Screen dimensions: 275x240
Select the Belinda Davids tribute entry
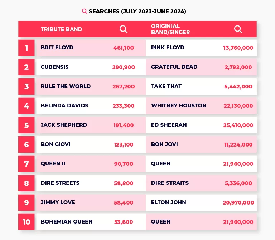tap(64, 106)
